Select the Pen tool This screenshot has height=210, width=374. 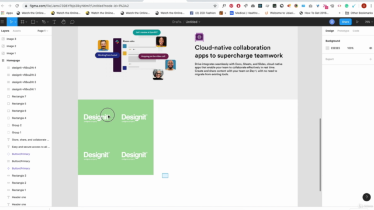tap(44, 22)
